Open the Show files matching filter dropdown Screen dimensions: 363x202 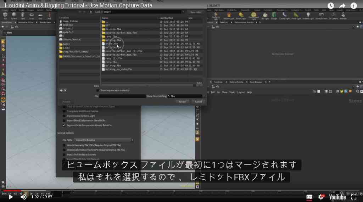[x=204, y=96]
